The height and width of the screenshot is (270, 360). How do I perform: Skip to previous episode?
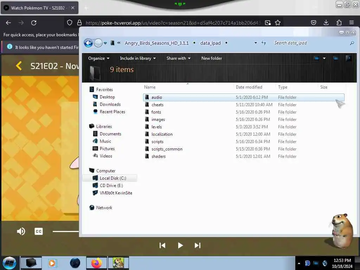162,245
